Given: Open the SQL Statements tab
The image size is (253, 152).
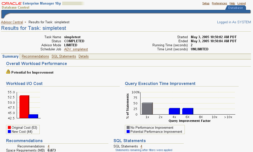Looking at the screenshot, I should pyautogui.click(x=64, y=56).
